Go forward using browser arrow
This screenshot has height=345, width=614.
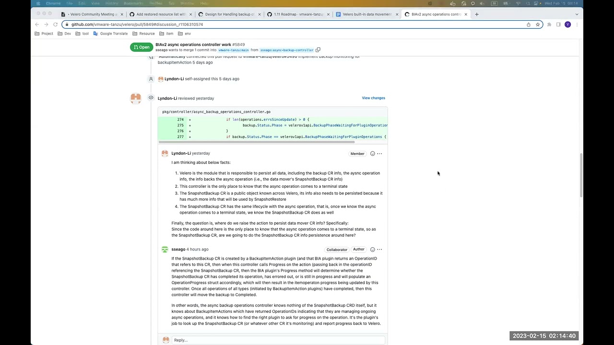click(x=46, y=24)
